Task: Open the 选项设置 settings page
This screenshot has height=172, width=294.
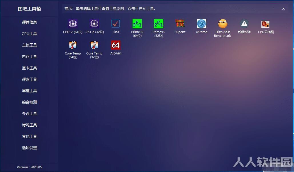Action: [29, 148]
